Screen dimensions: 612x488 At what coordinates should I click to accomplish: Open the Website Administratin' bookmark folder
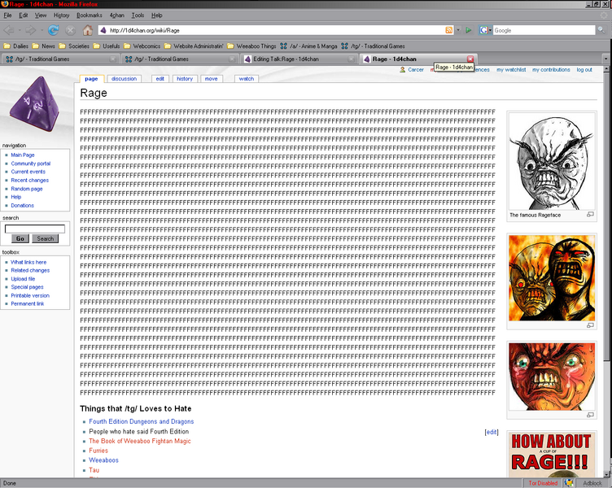coord(194,46)
